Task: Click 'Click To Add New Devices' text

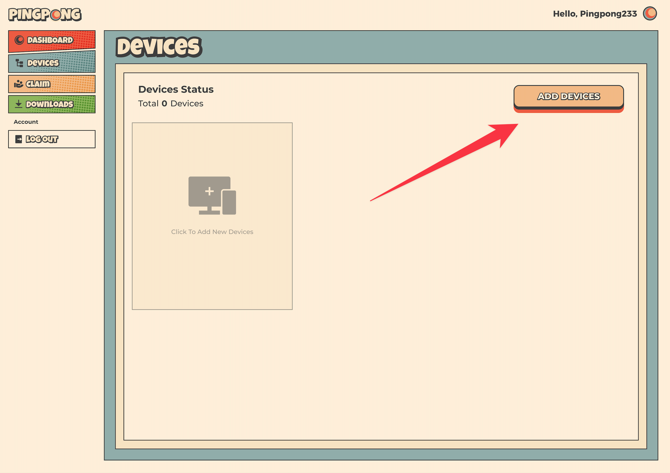Action: (x=212, y=232)
